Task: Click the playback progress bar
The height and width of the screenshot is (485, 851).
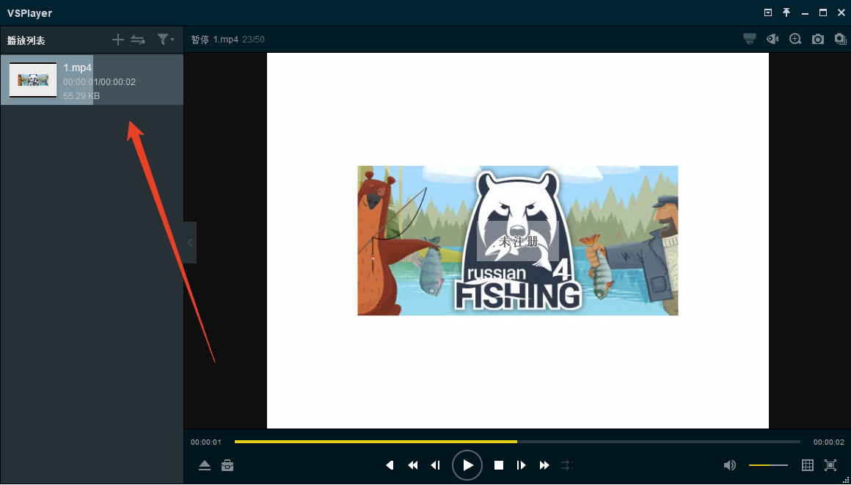Action: click(x=517, y=442)
